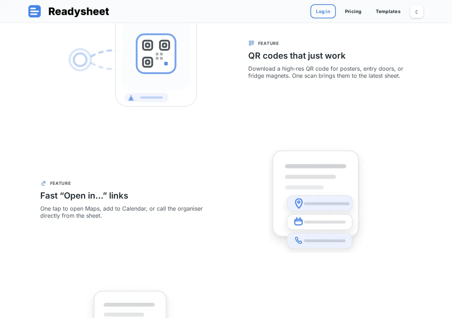Click the QR grid icon beside FEATURE
This screenshot has width=452, height=318.
[251, 43]
